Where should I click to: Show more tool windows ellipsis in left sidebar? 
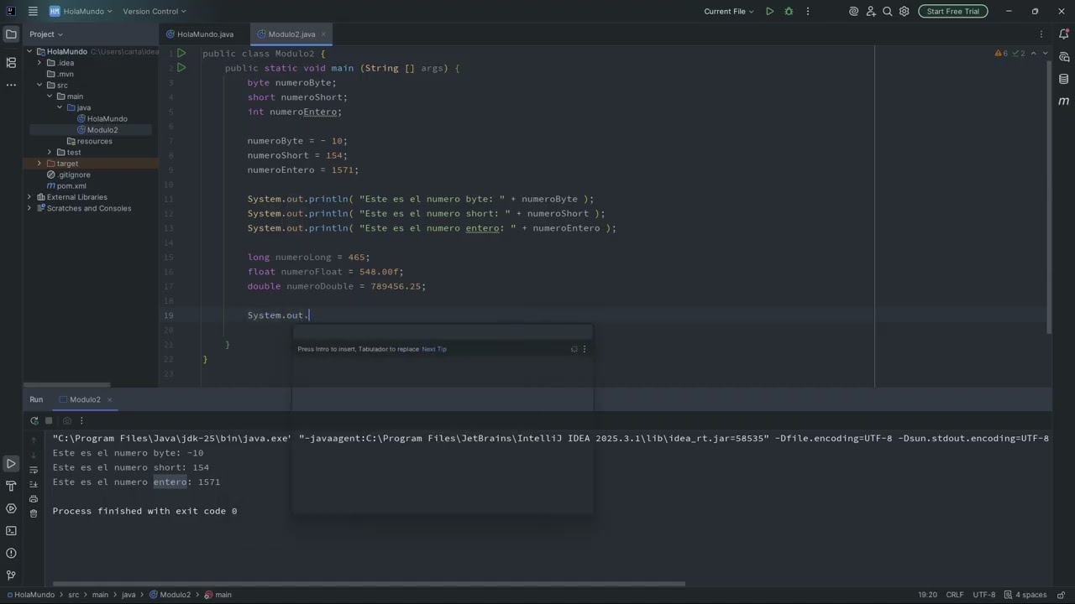[11, 85]
